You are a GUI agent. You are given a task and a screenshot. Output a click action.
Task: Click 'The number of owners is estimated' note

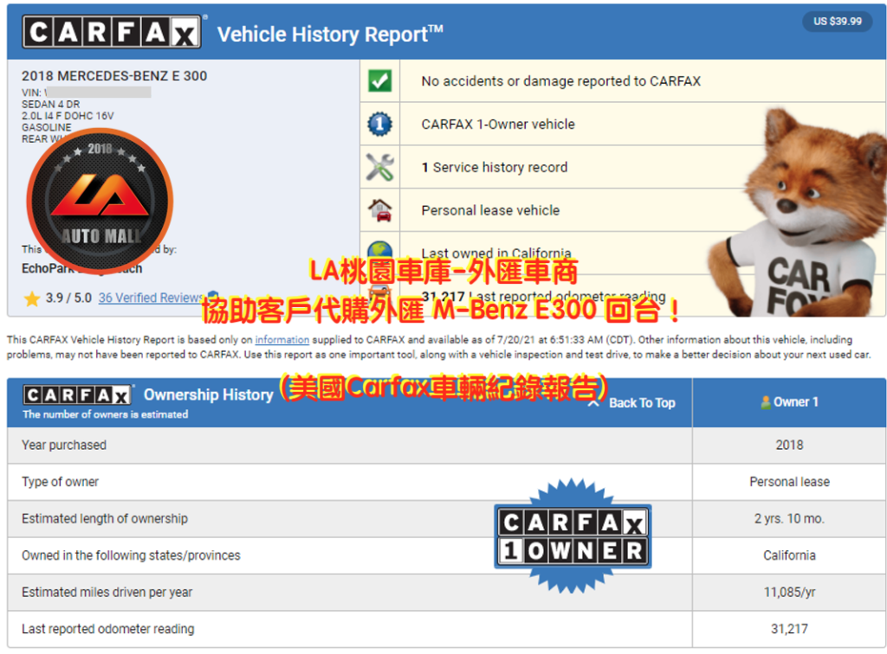105,414
